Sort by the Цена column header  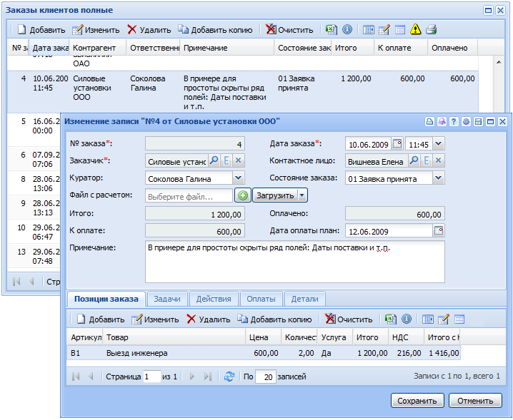pos(263,337)
